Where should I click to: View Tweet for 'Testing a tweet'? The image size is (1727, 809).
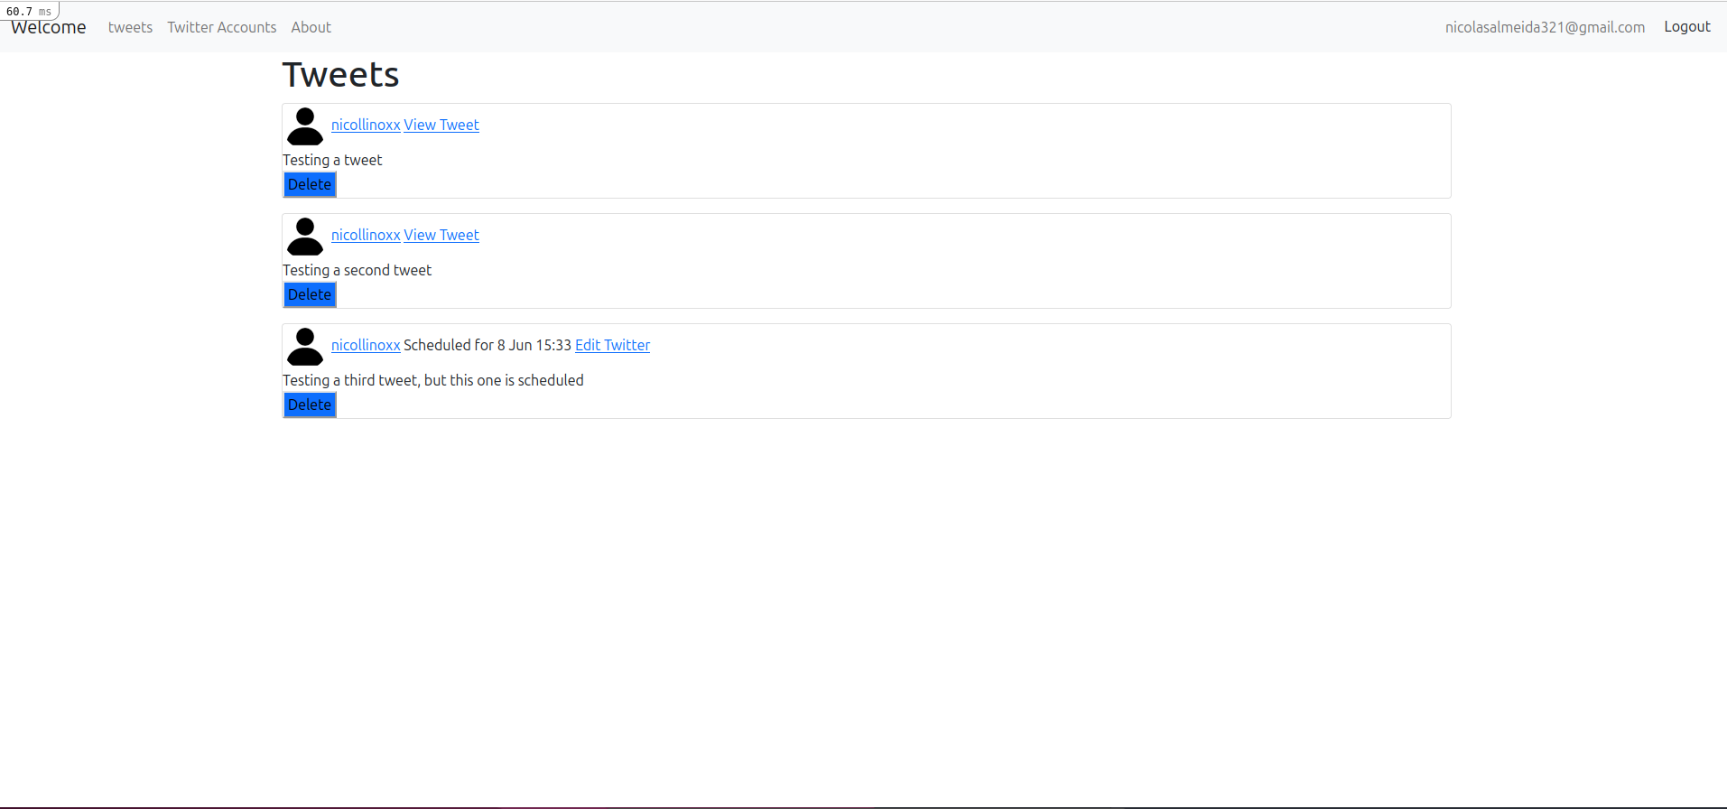pyautogui.click(x=441, y=125)
